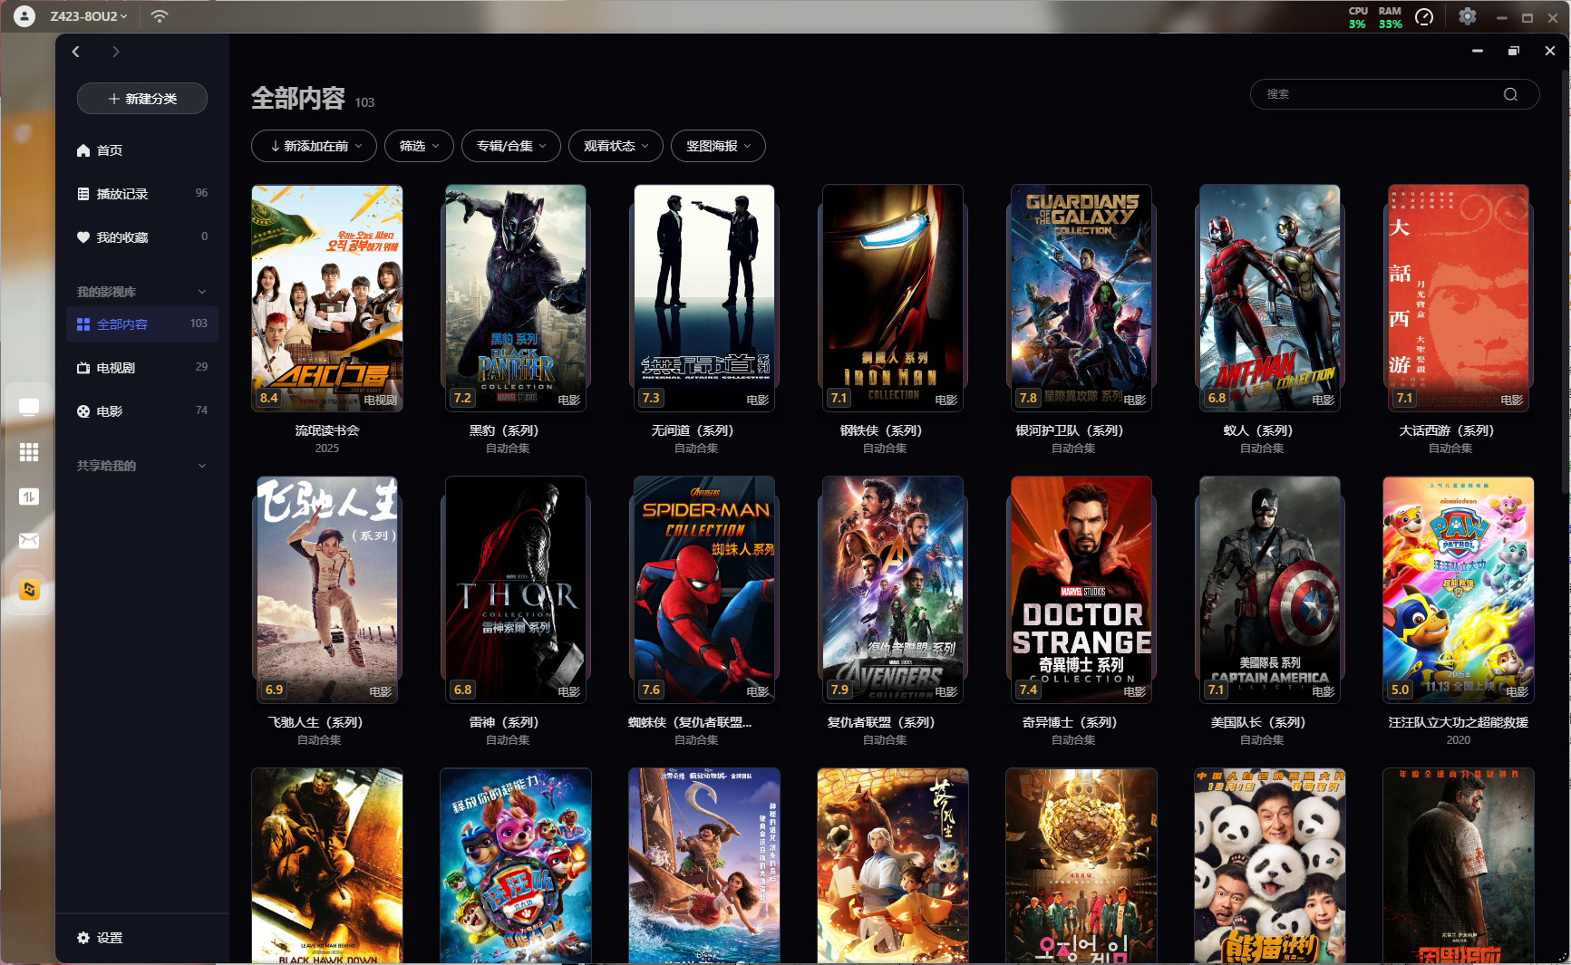Viewport: 1571px width, 965px height.
Task: Open 设置 at sidebar bottom
Action: click(100, 938)
